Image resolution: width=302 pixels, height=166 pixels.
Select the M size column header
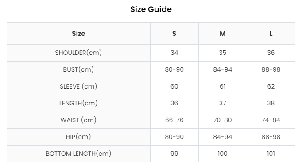tap(222, 34)
